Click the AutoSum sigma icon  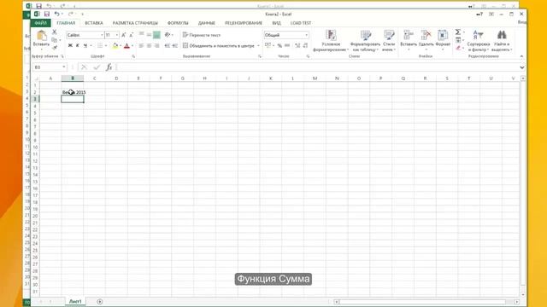pyautogui.click(x=458, y=32)
